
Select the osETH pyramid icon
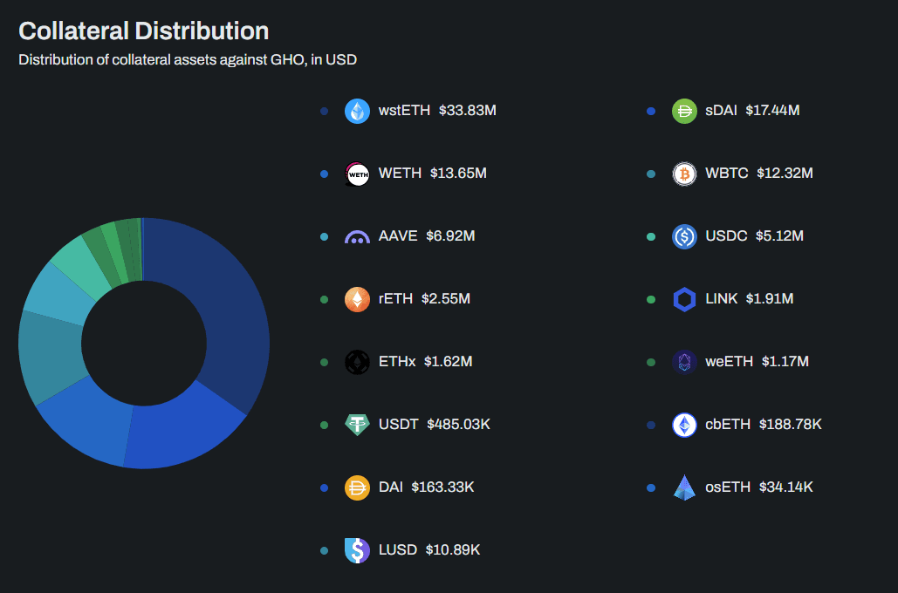coord(684,487)
